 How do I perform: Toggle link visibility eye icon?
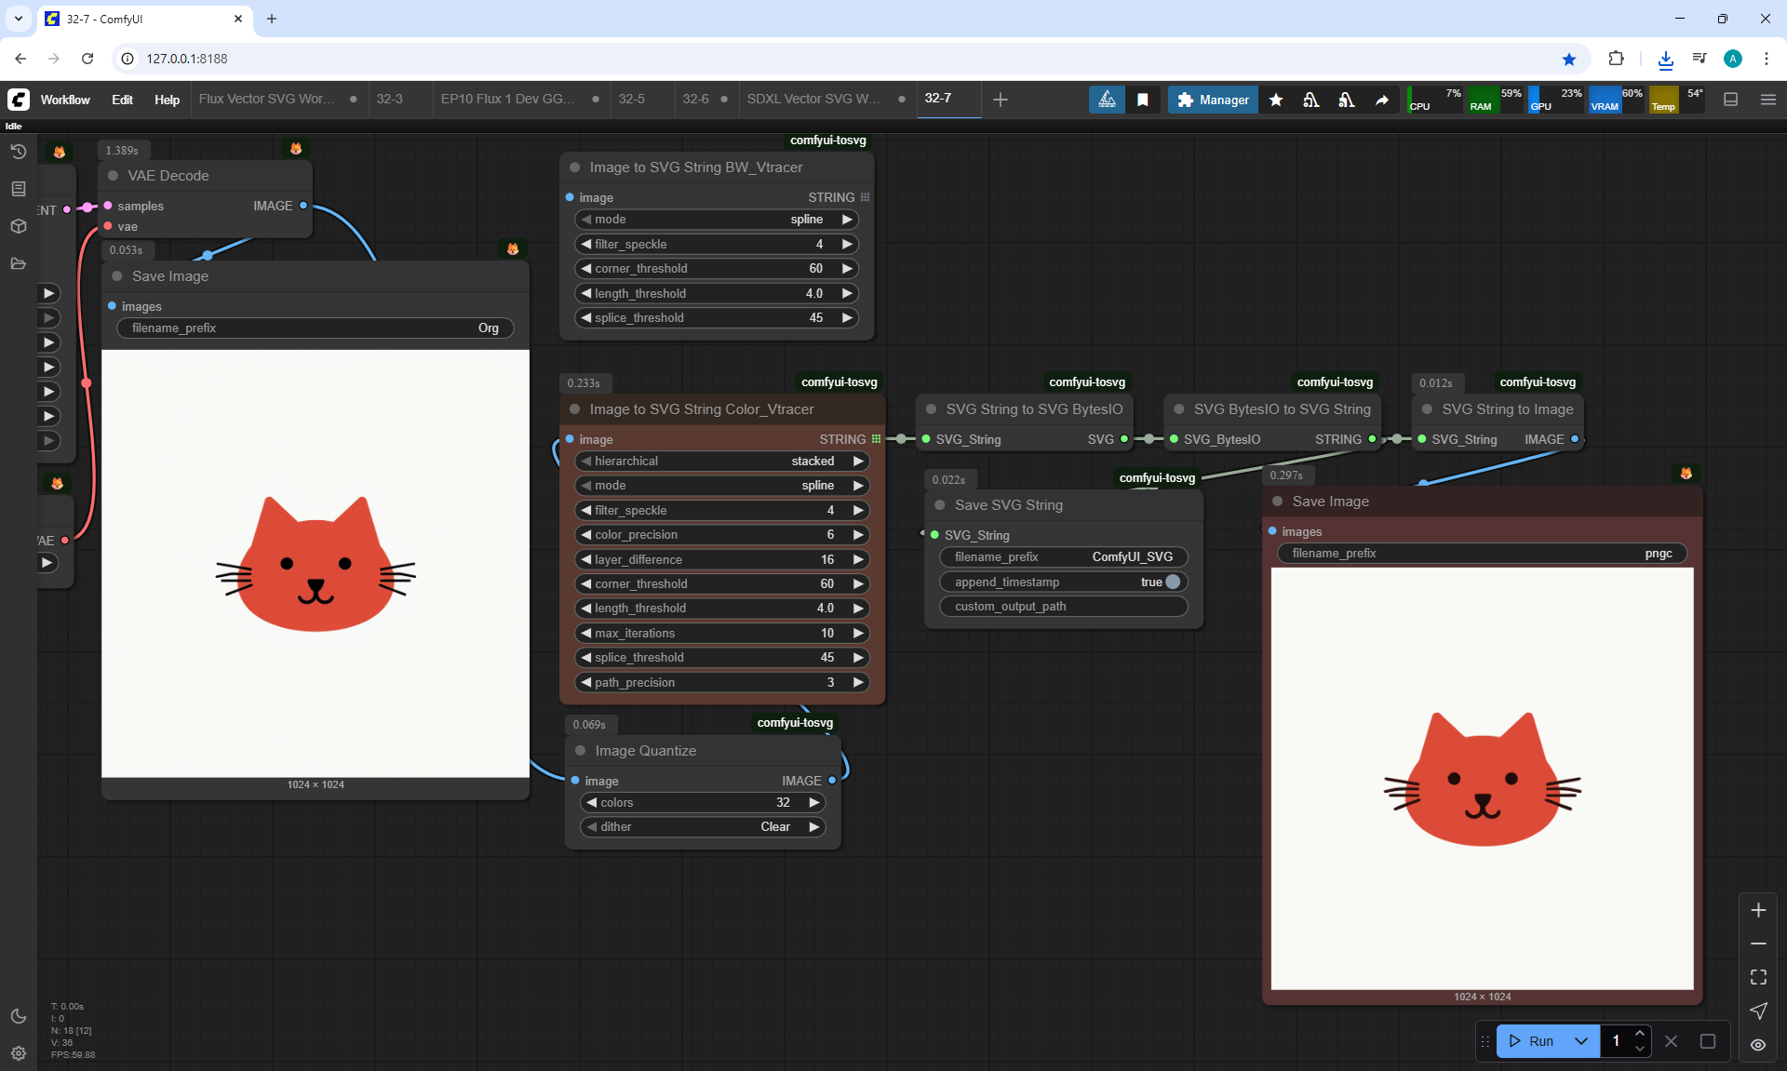pyautogui.click(x=1758, y=1044)
